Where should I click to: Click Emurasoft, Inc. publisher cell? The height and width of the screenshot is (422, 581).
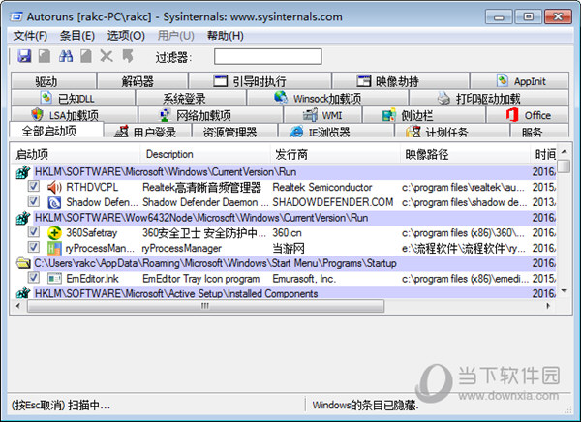pyautogui.click(x=304, y=279)
